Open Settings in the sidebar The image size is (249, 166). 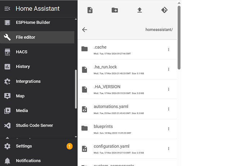coord(24,146)
